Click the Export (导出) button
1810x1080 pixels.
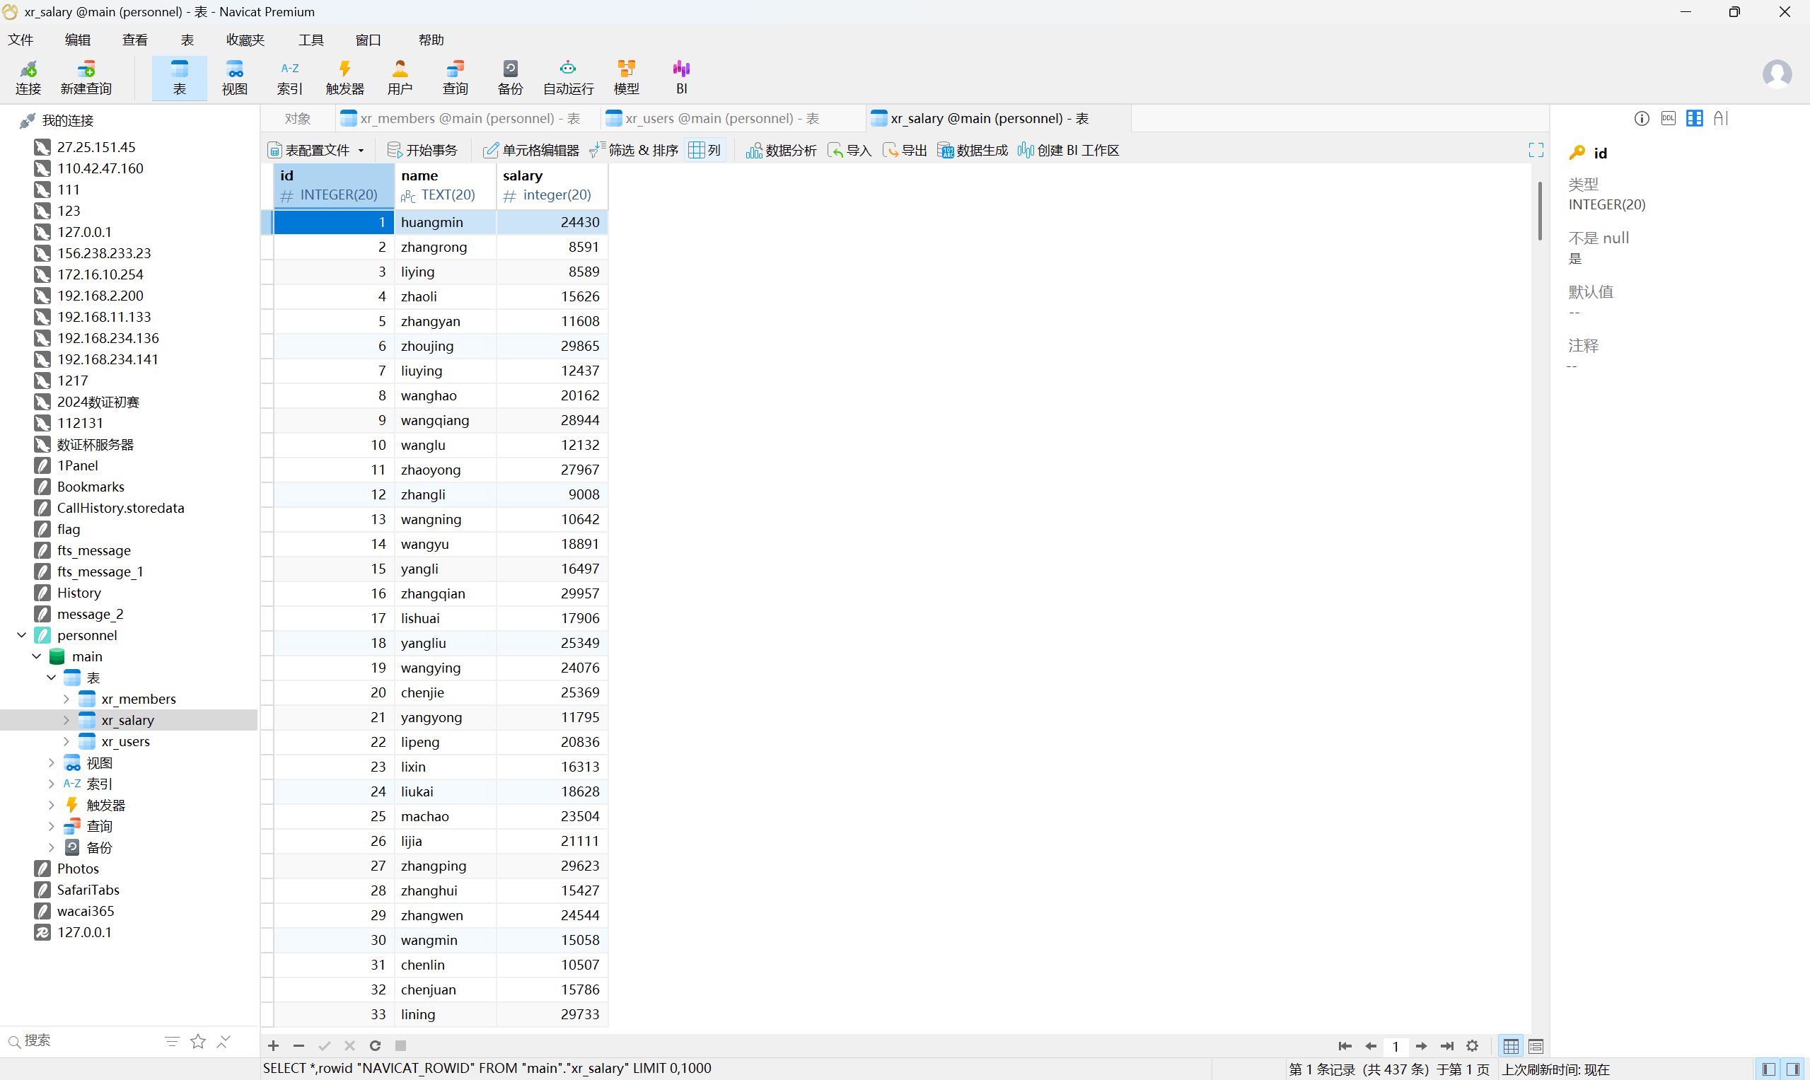[x=905, y=150]
